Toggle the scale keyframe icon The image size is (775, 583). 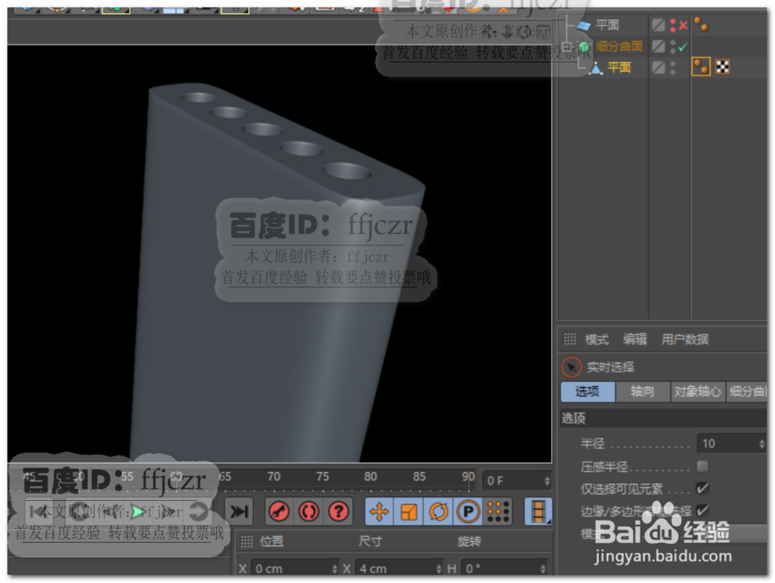pos(408,512)
